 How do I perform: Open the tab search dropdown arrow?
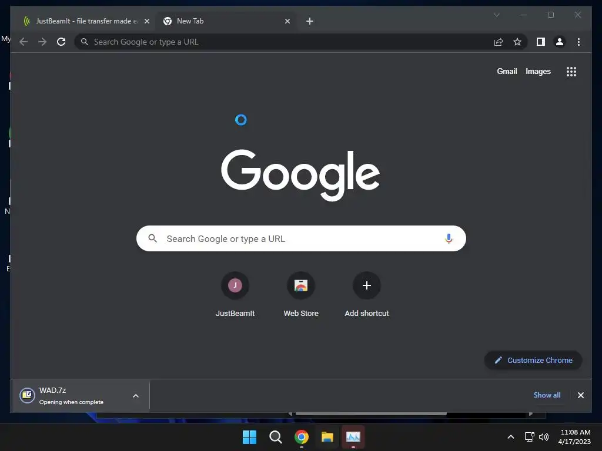click(496, 15)
